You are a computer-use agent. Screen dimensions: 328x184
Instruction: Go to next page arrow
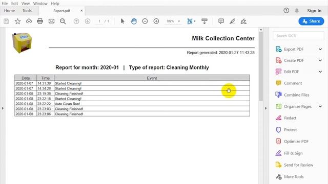88,21
